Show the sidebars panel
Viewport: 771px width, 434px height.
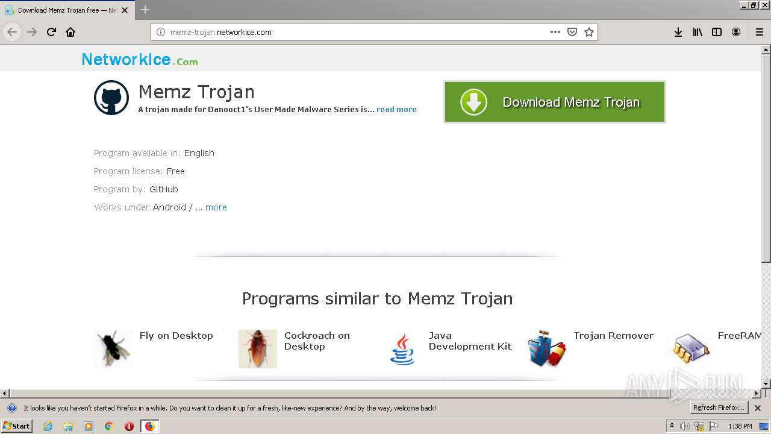[x=717, y=32]
